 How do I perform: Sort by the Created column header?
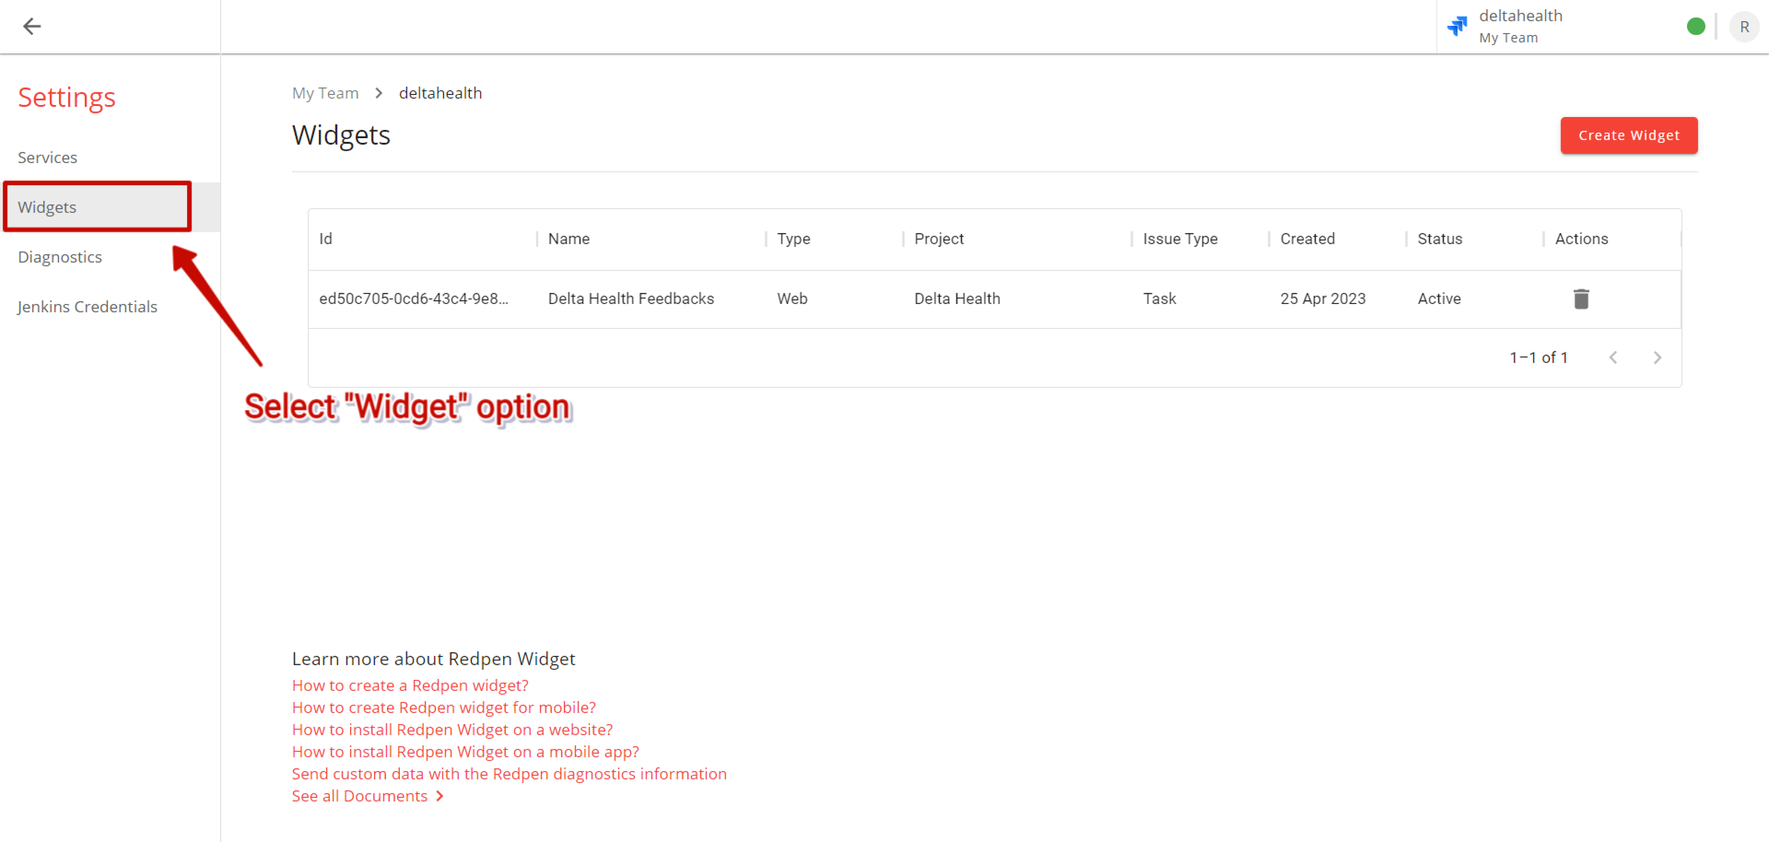pos(1307,238)
